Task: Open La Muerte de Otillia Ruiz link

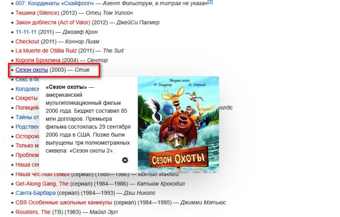Action: point(46,51)
